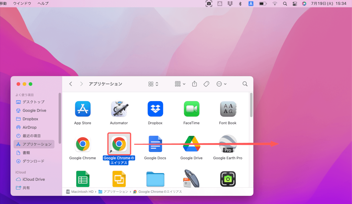Open ダウンロード in the sidebar

coord(34,161)
